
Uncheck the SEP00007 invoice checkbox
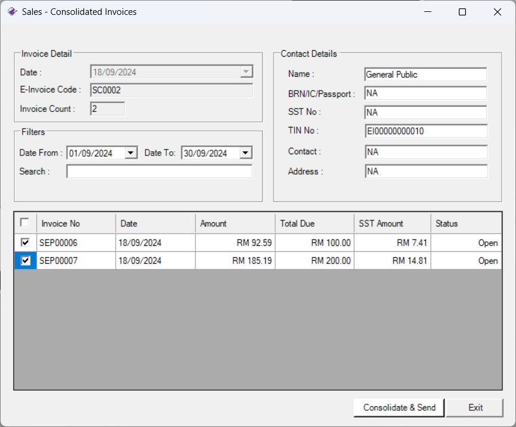24,261
